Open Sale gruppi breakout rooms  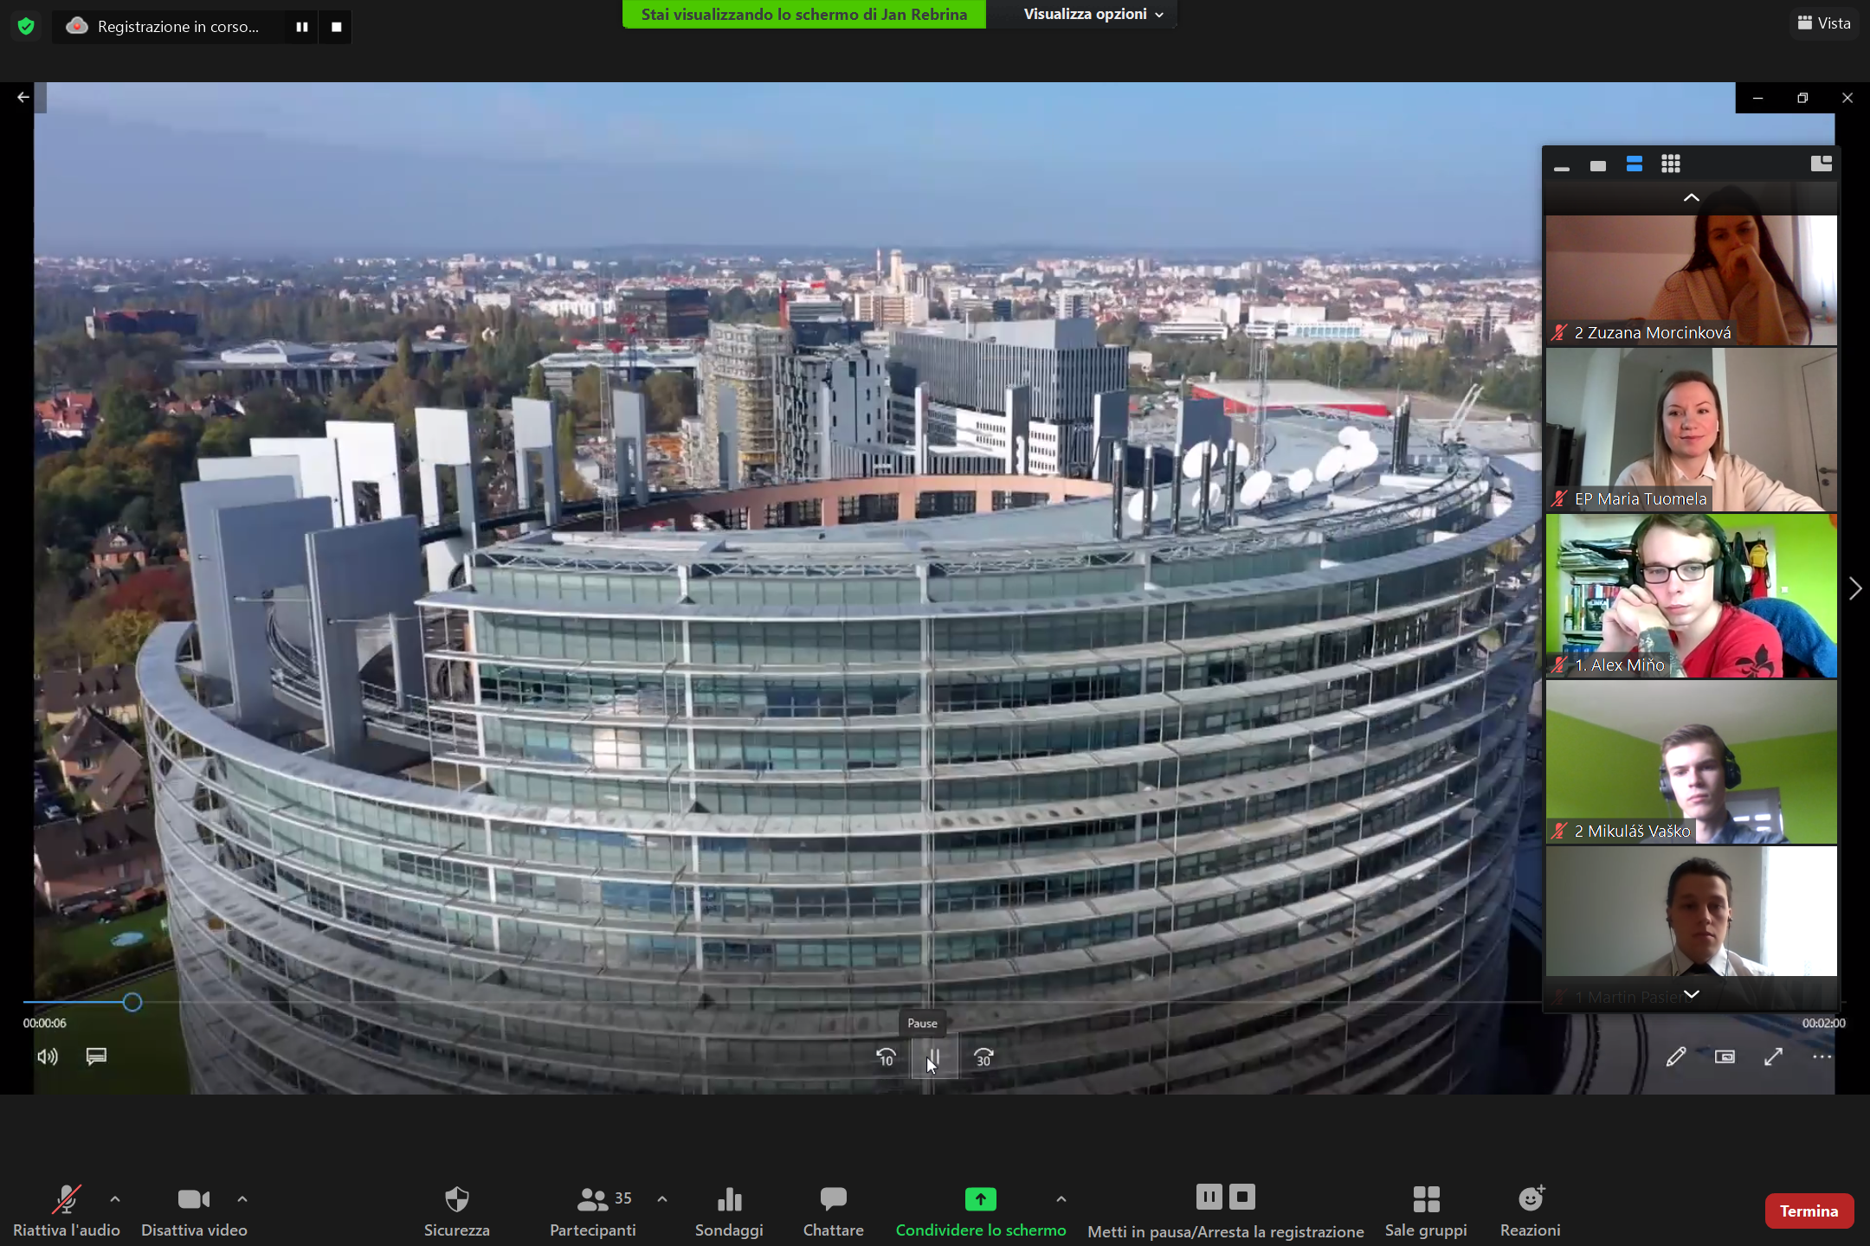tap(1426, 1211)
